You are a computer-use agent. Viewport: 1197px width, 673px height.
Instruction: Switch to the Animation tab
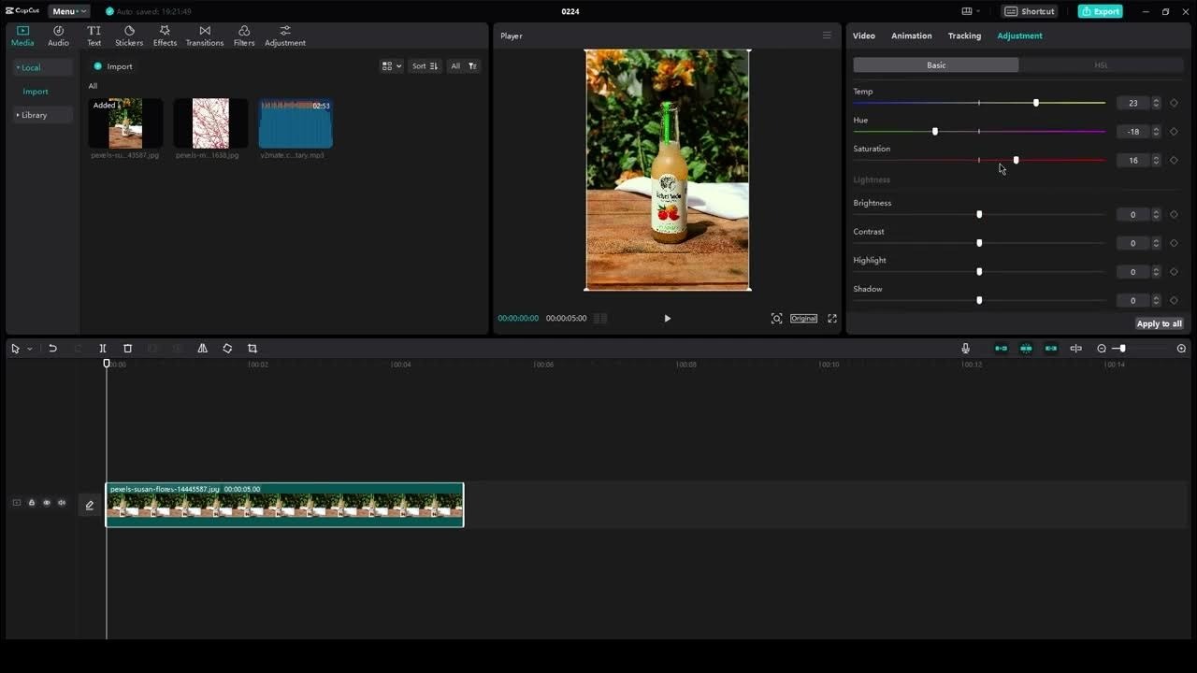pyautogui.click(x=911, y=36)
